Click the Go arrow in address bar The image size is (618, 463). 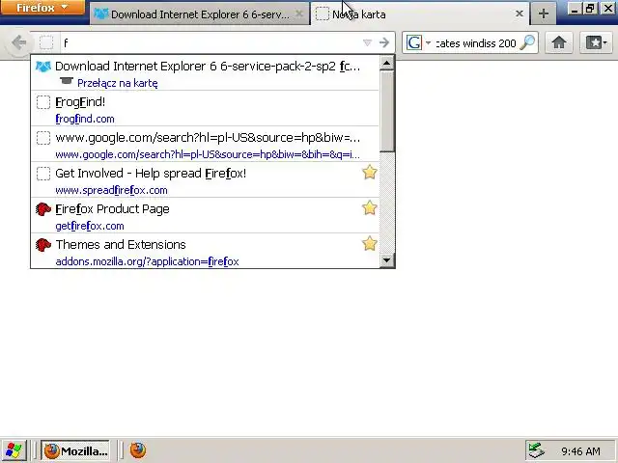pos(384,42)
